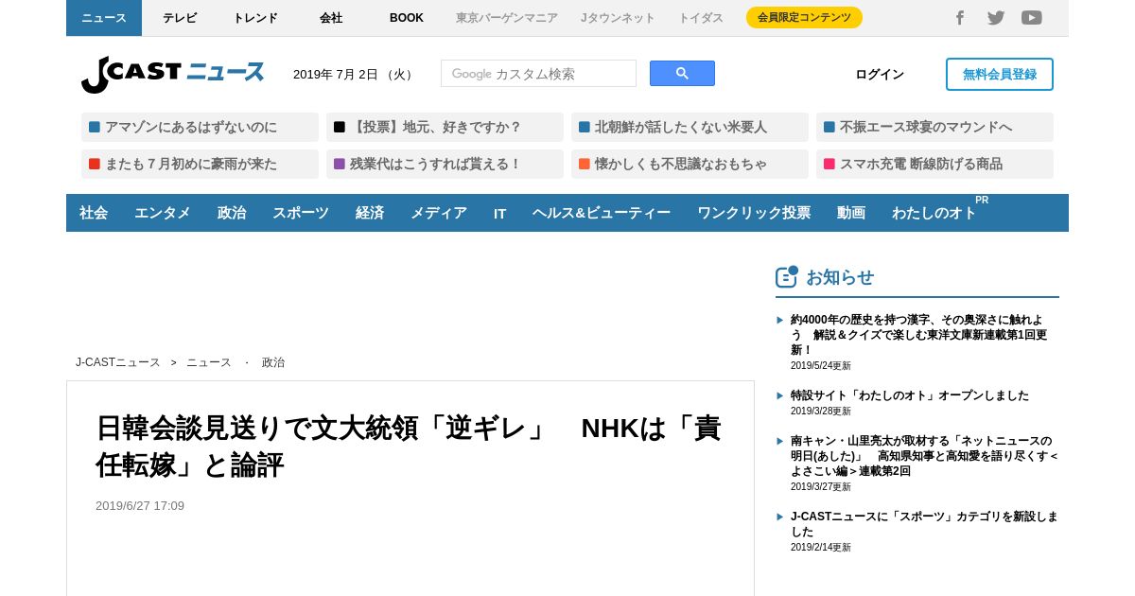
Task: Select the テレビ top tab
Action: [180, 18]
